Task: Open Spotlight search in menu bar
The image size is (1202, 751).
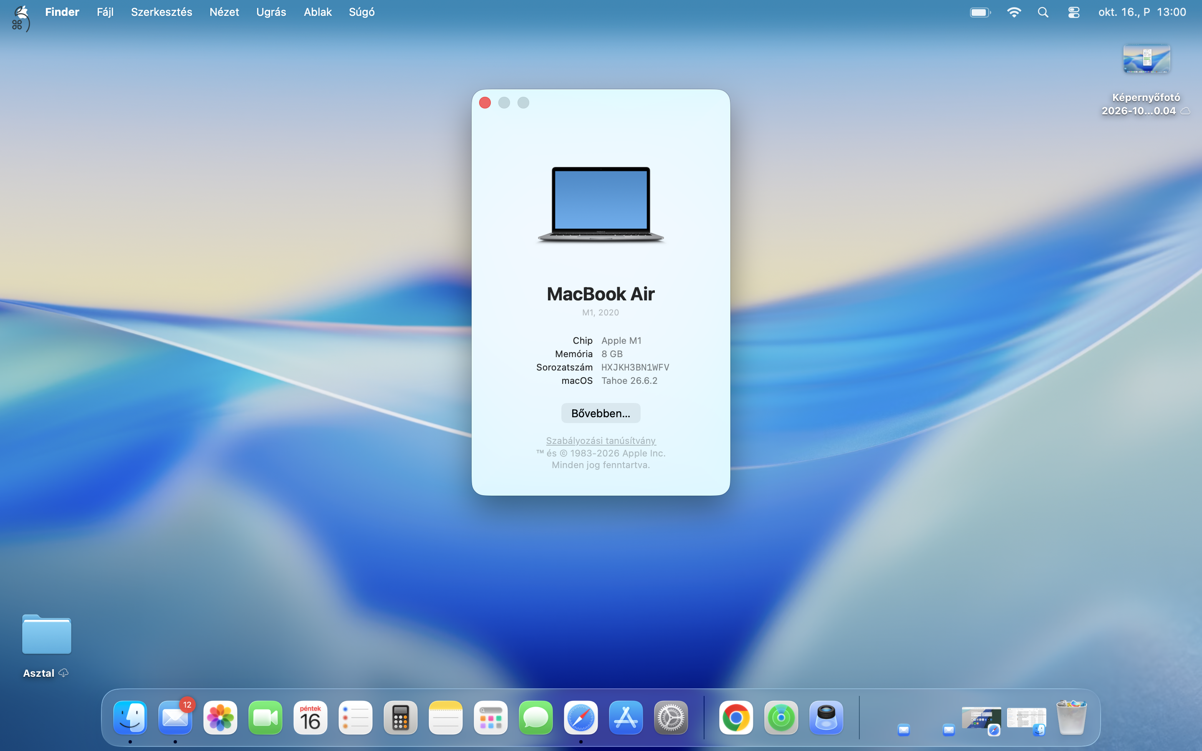Action: click(x=1043, y=12)
